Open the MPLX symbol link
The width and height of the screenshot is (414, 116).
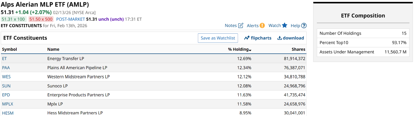pyautogui.click(x=8, y=104)
